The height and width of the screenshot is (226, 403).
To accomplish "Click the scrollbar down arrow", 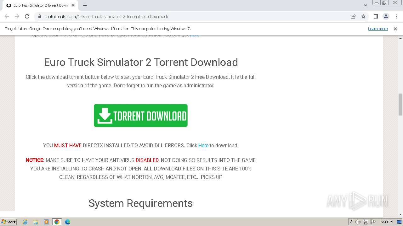I will (x=400, y=214).
